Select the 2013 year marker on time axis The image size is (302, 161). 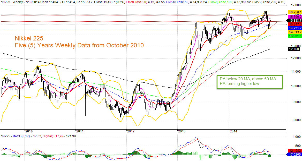(x=182, y=131)
